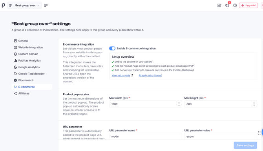
Task: Click the Max width (px) field
Action: [145, 104]
